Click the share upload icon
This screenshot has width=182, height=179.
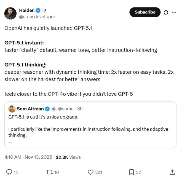(172, 172)
